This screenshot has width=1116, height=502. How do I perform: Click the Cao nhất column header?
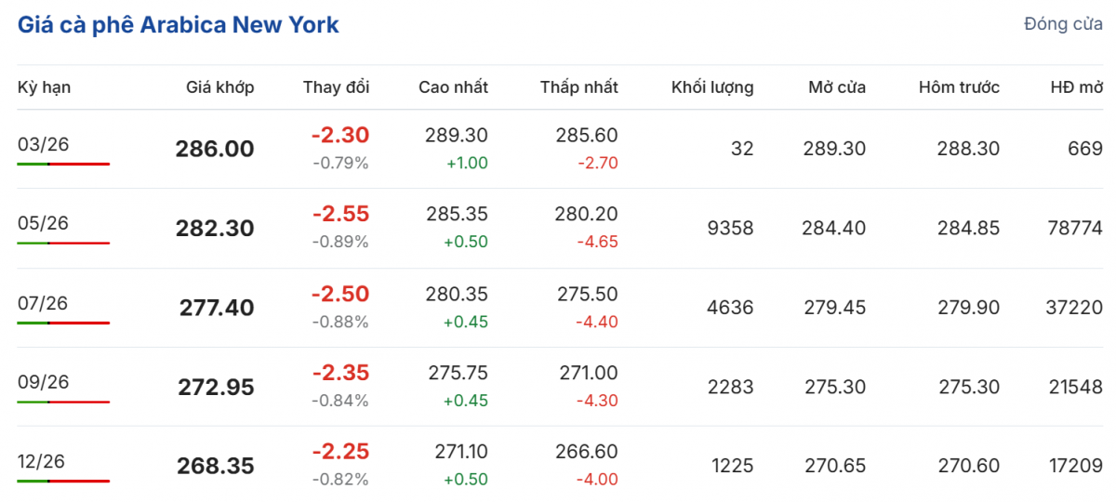pyautogui.click(x=453, y=87)
